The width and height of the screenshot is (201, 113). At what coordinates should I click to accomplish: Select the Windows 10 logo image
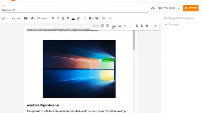point(79,69)
